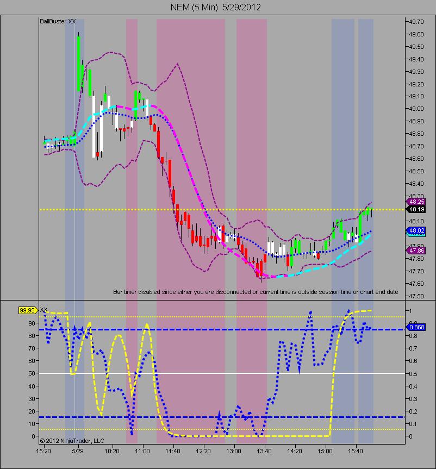Select the 49.60 price axis label

[416, 34]
